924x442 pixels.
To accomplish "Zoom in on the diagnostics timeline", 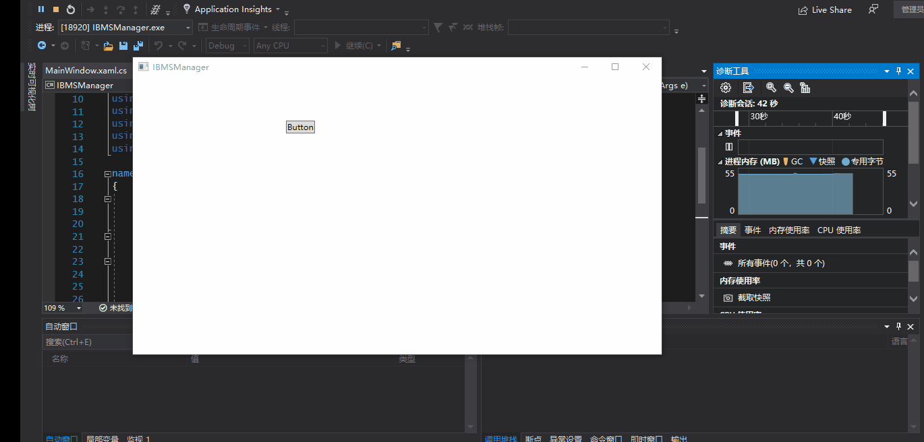I will point(771,88).
